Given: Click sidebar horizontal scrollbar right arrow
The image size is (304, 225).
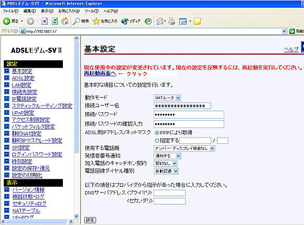Looking at the screenshot, I should [x=71, y=221].
